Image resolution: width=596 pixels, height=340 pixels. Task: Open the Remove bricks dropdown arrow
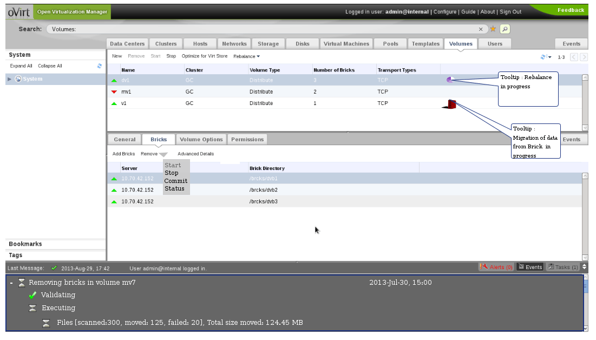point(163,155)
